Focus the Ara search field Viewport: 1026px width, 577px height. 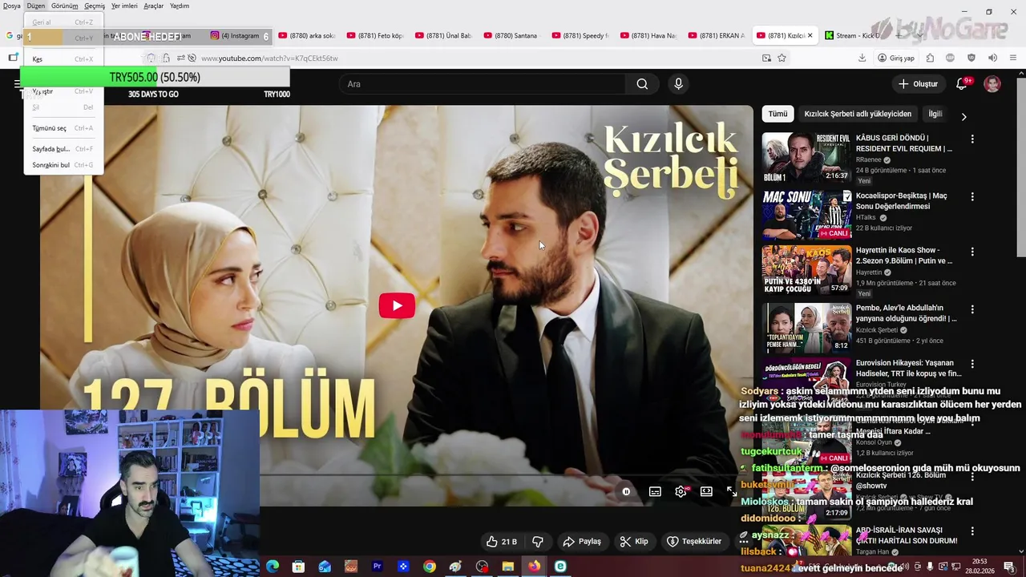click(483, 84)
